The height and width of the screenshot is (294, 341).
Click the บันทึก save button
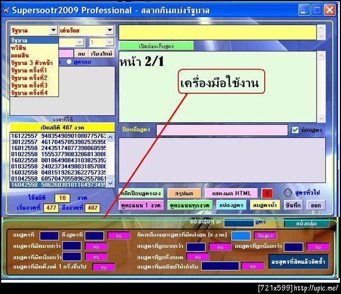pos(293,205)
